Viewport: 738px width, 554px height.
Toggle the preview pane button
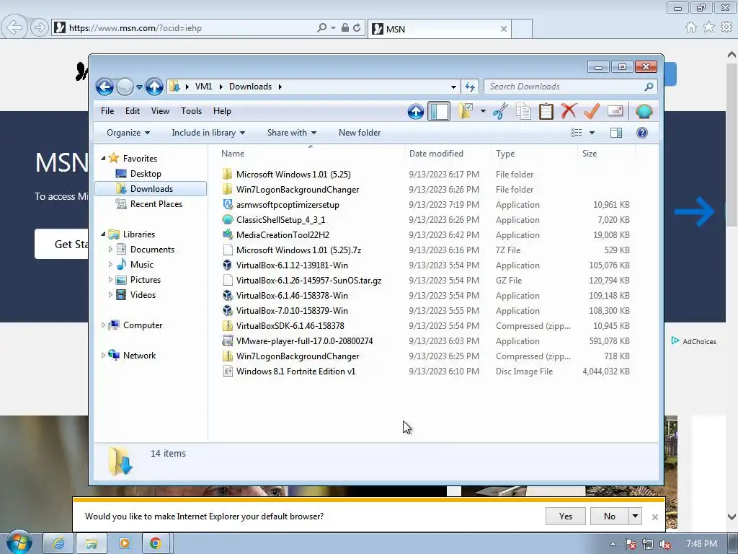[x=616, y=133]
